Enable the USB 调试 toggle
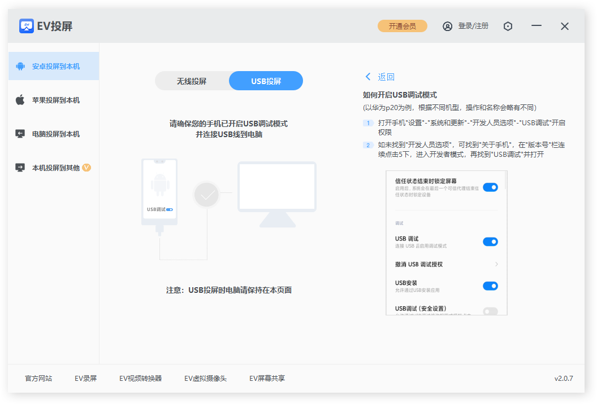The width and height of the screenshot is (597, 404). tap(490, 241)
